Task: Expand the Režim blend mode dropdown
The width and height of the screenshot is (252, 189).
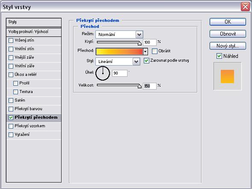Action: (139, 35)
